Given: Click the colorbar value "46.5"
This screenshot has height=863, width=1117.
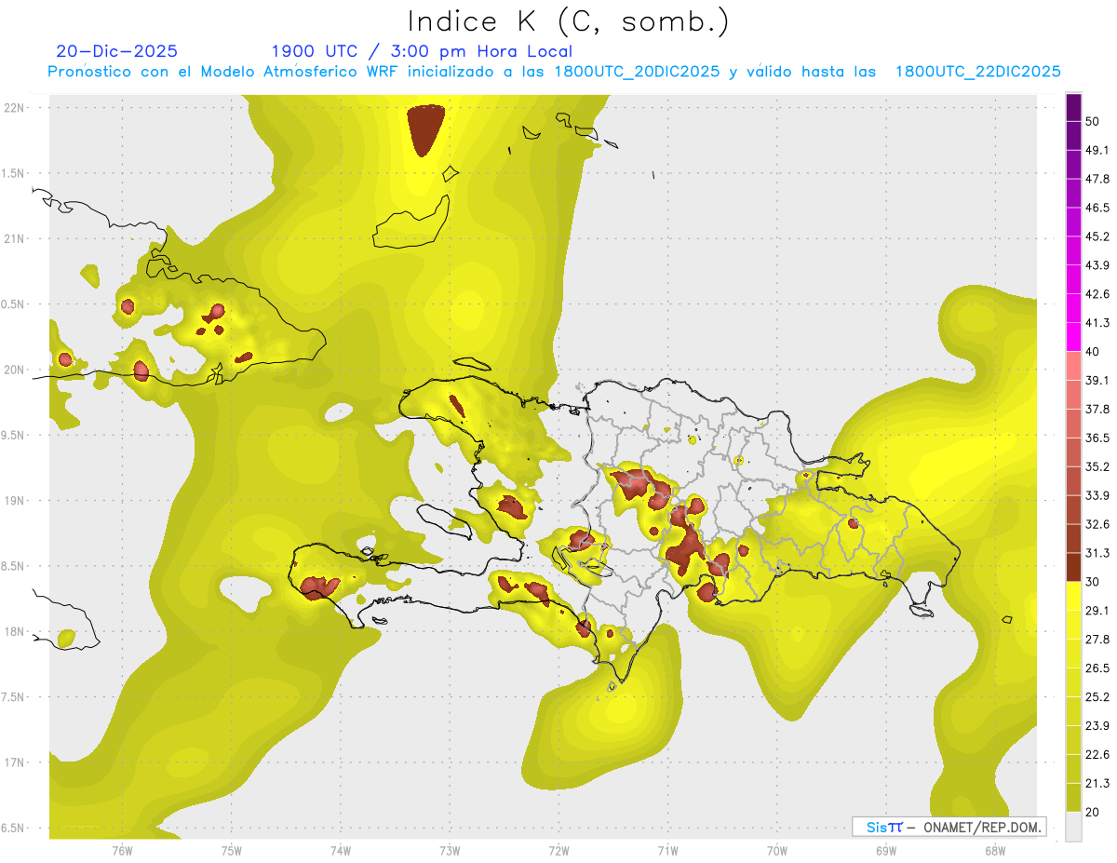Looking at the screenshot, I should tap(1097, 208).
